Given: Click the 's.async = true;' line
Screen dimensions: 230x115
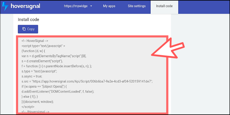Looking at the screenshot, I should (32, 76).
